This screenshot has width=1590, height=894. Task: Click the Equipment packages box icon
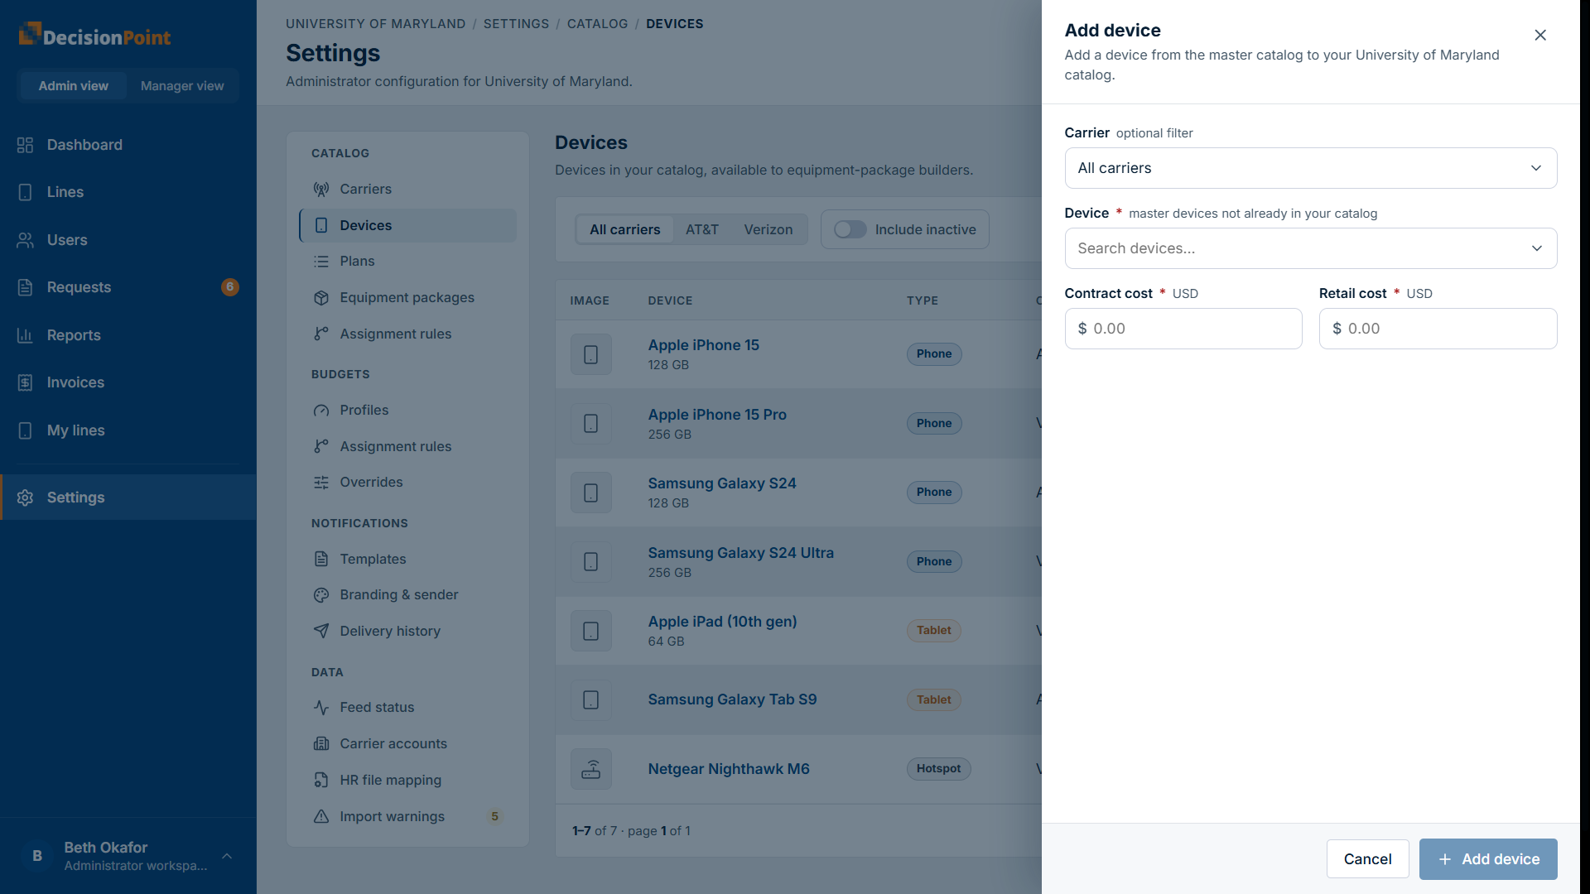[x=321, y=298]
